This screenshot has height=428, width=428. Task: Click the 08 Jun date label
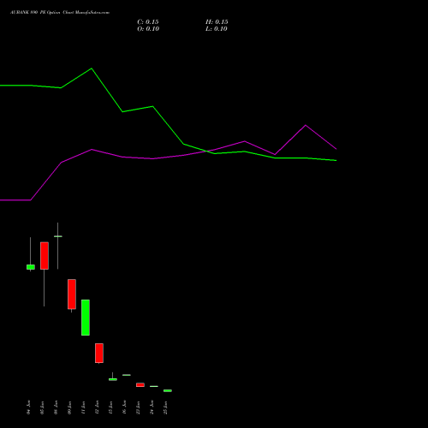coord(56,407)
